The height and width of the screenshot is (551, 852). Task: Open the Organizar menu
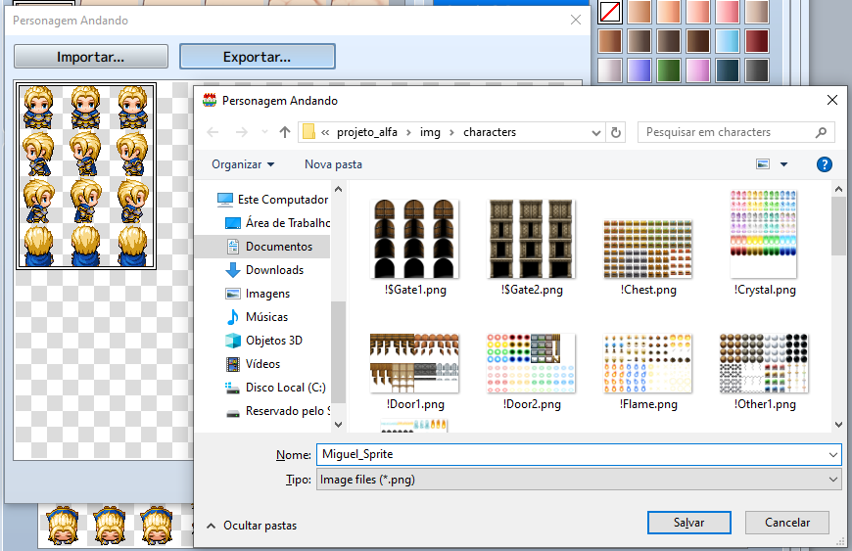click(x=243, y=164)
